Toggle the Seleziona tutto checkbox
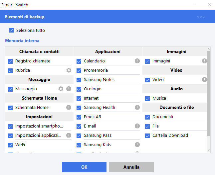Image resolution: width=215 pixels, height=175 pixels. [11, 30]
